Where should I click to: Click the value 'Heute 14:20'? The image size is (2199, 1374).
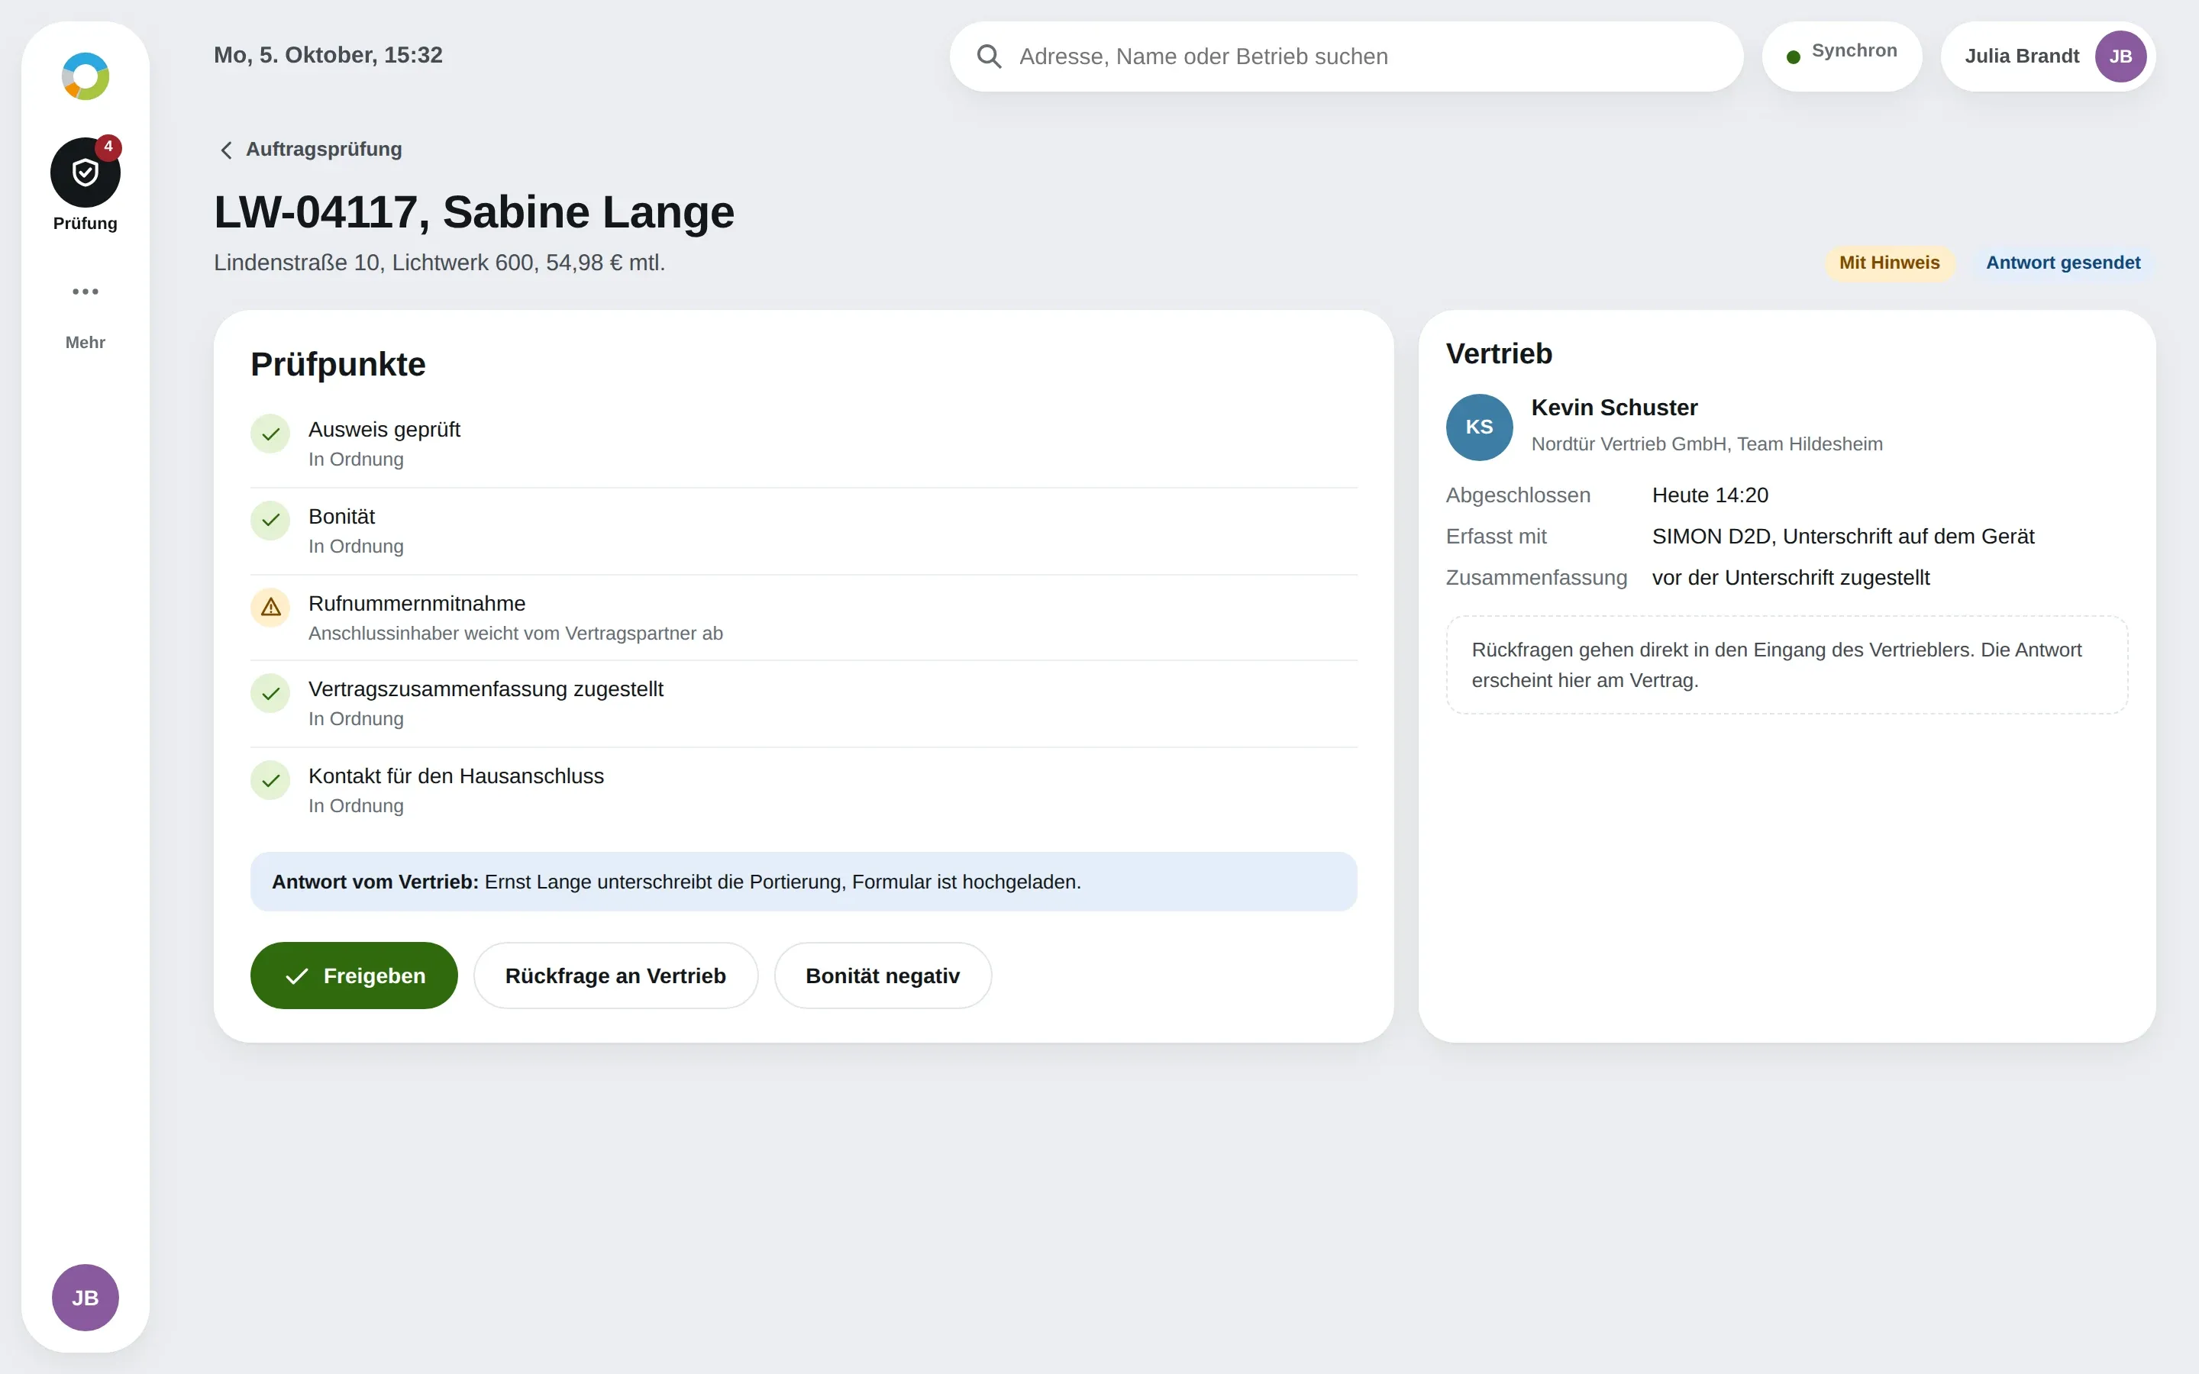[1710, 495]
